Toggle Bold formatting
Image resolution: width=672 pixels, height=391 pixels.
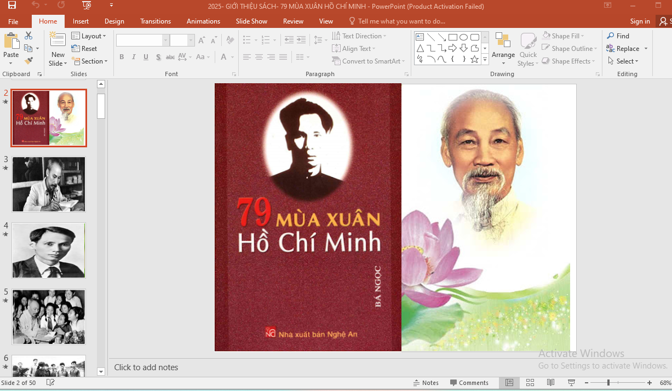122,57
